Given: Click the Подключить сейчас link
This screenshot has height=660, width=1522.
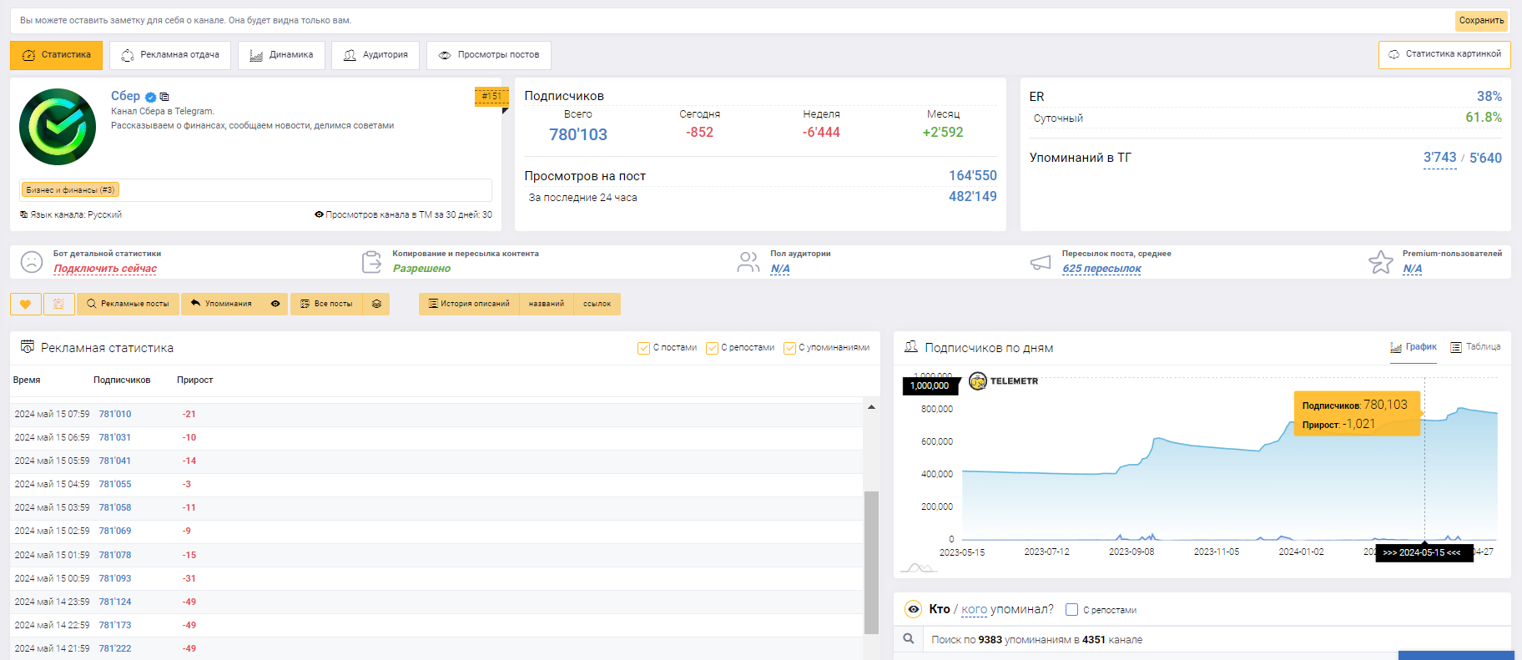Looking at the screenshot, I should [x=105, y=269].
